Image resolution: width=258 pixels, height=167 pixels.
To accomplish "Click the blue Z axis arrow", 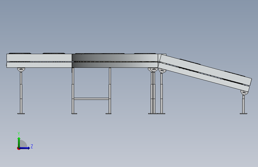I will coord(25,148).
